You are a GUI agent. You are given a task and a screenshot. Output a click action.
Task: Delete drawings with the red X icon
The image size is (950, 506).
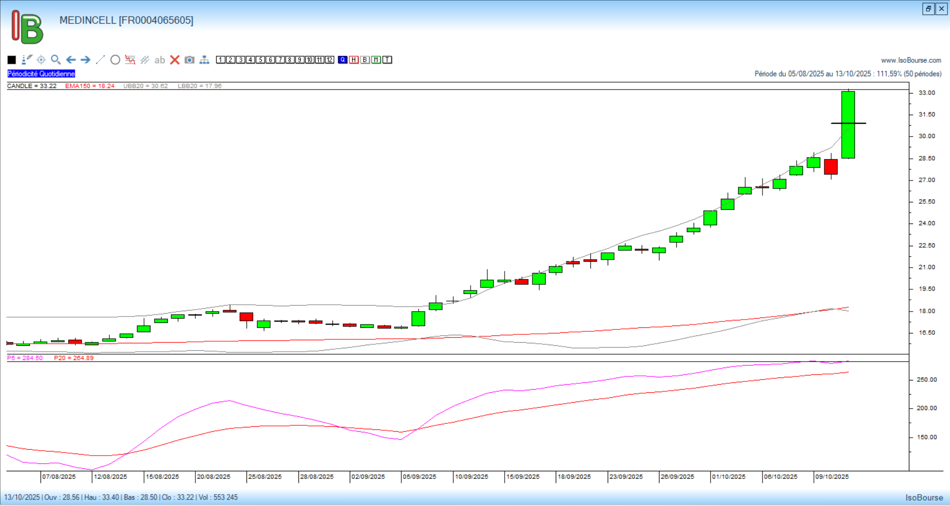pos(175,60)
